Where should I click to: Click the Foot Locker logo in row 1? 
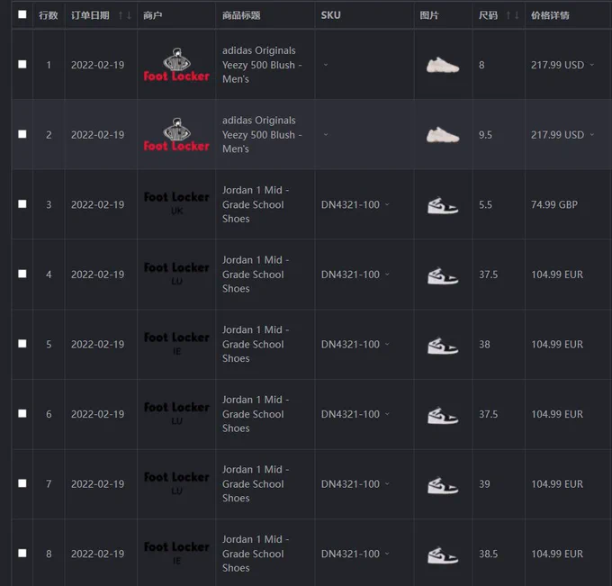[x=176, y=65]
